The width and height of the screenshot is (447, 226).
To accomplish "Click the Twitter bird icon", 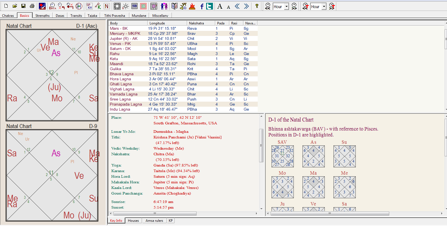I will pos(210,6).
